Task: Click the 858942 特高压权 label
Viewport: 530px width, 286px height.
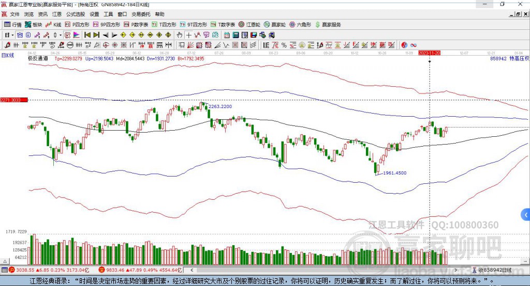Action: [x=509, y=59]
